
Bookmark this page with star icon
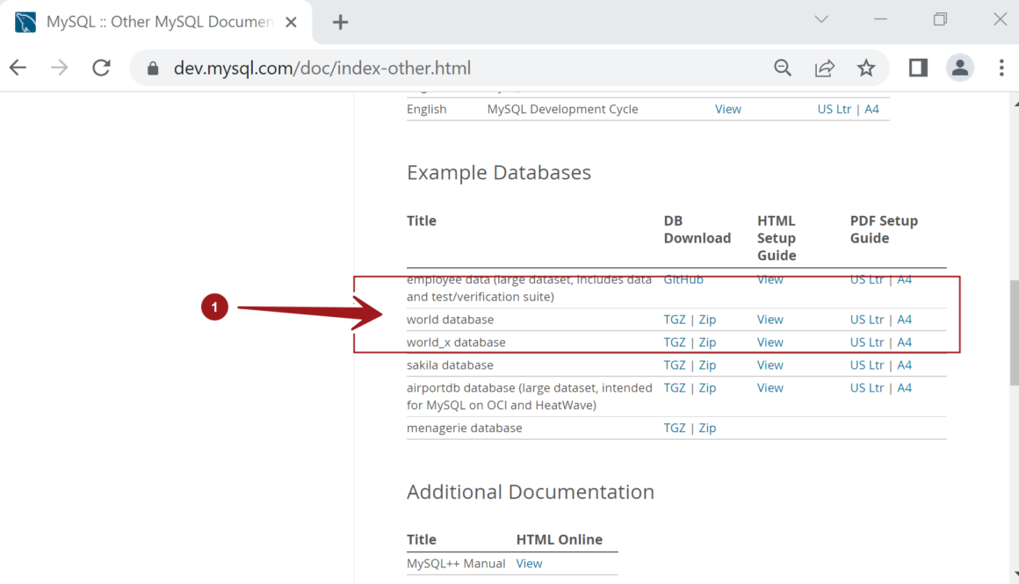tap(866, 68)
